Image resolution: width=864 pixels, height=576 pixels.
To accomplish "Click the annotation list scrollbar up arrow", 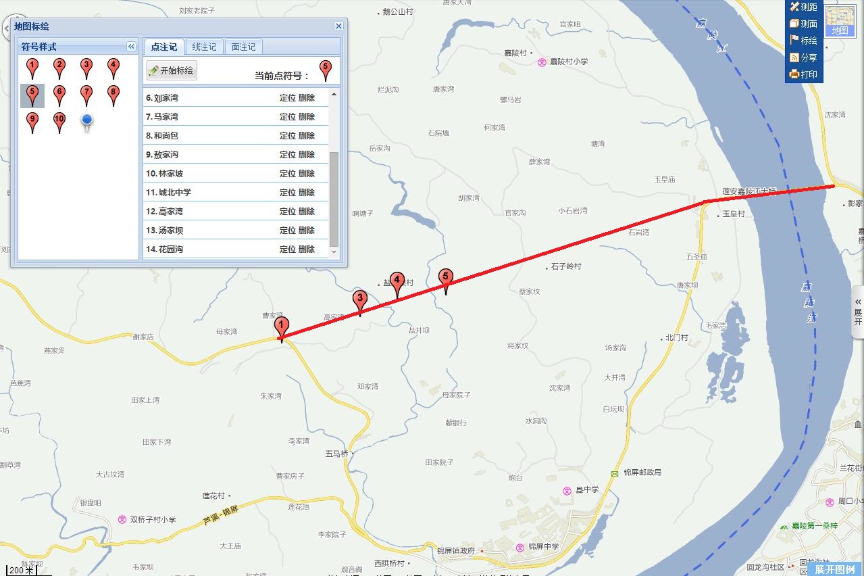I will tap(334, 93).
